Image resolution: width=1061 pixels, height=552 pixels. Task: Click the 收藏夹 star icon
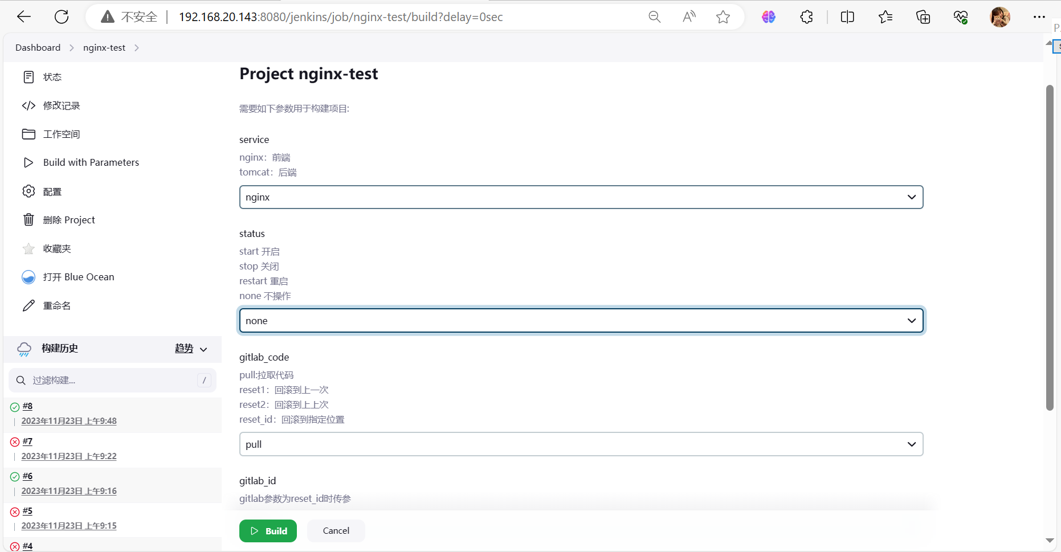28,248
